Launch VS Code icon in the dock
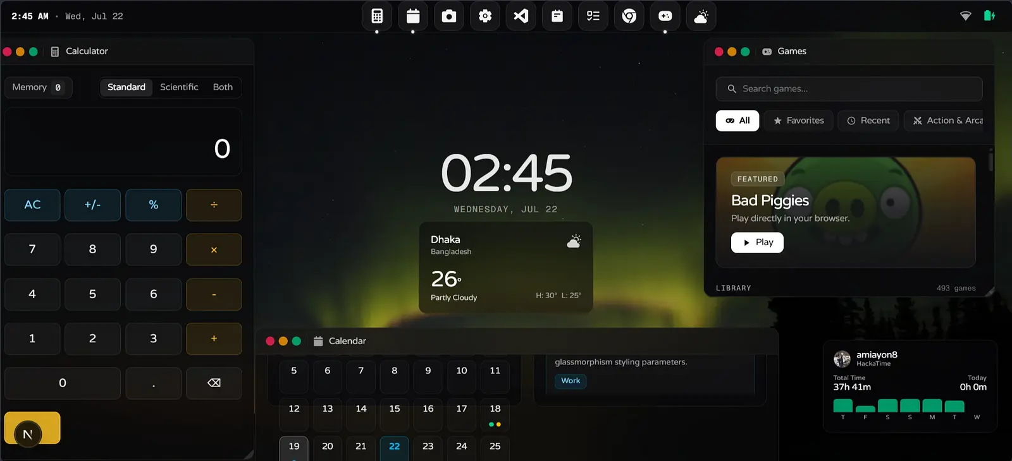 click(x=521, y=16)
